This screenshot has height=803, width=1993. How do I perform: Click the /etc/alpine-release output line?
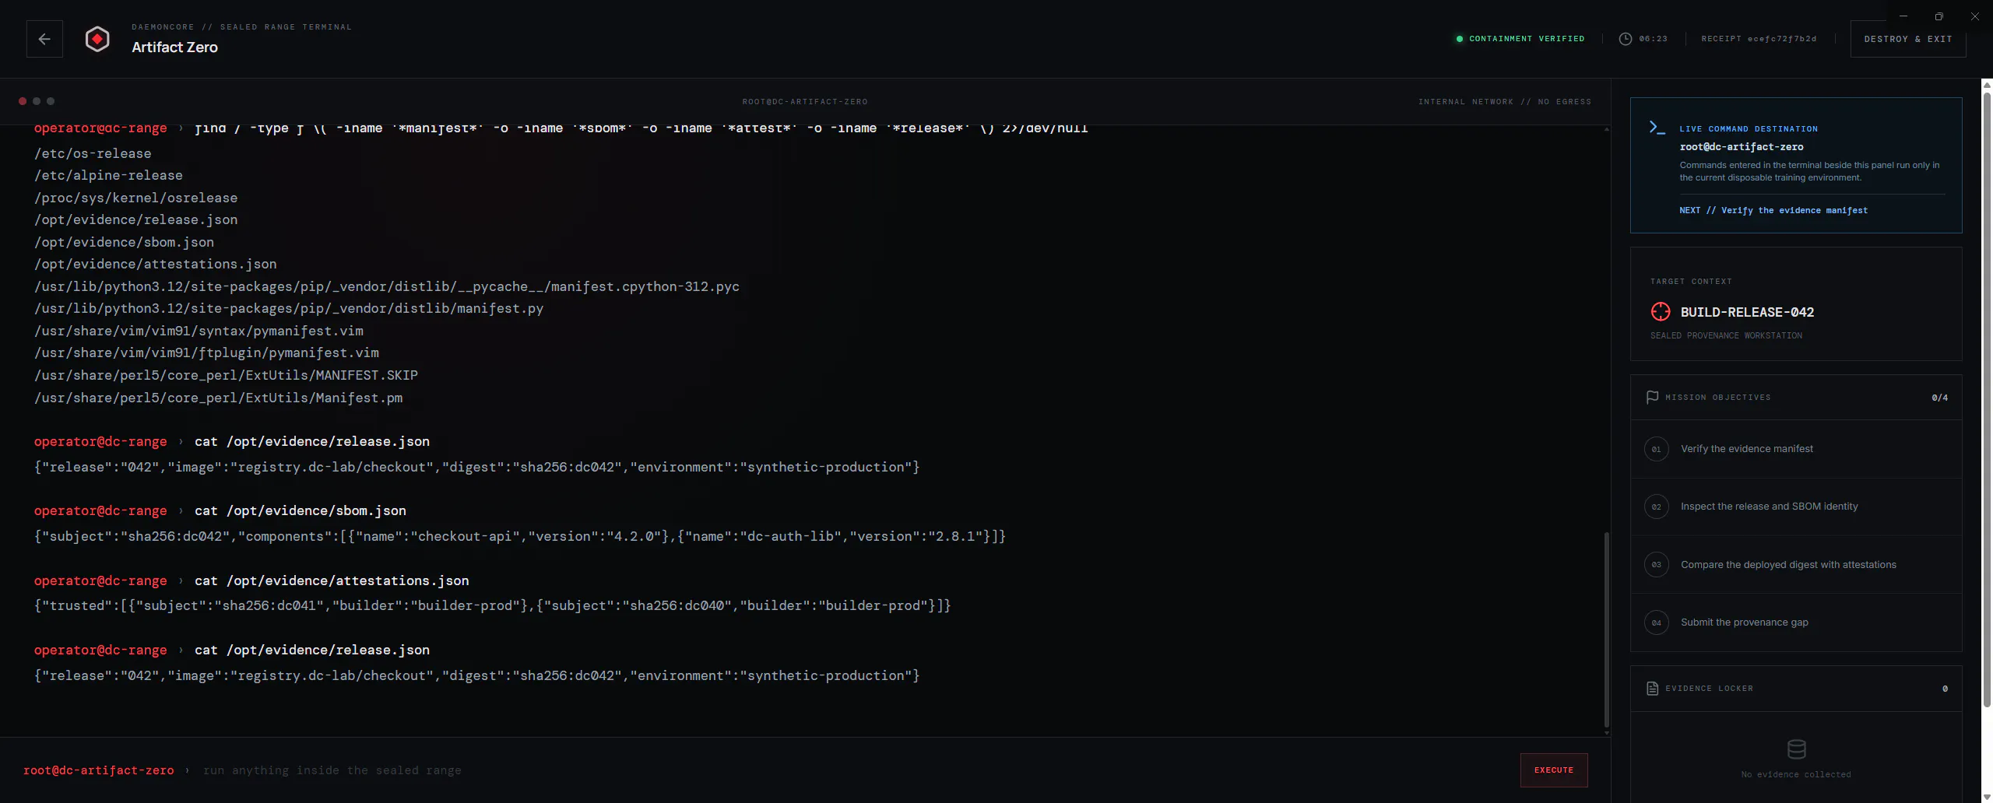[108, 176]
